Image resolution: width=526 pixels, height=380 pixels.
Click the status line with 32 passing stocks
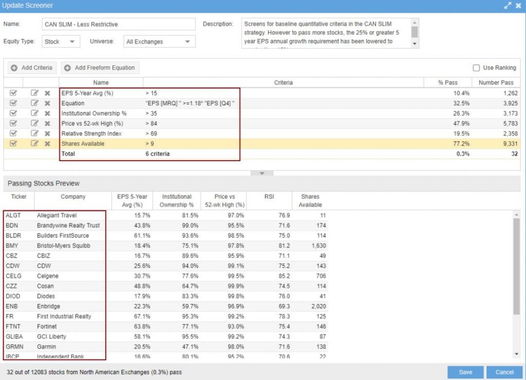point(94,372)
